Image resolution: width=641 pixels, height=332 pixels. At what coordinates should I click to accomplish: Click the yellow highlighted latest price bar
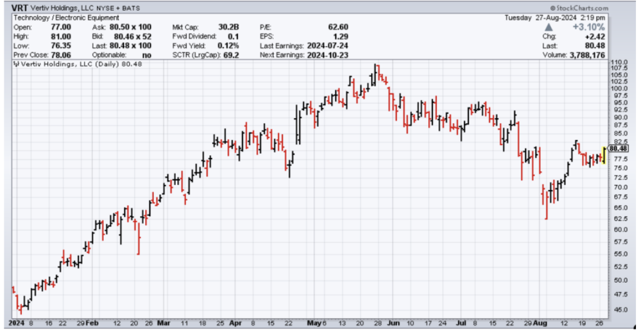[604, 155]
